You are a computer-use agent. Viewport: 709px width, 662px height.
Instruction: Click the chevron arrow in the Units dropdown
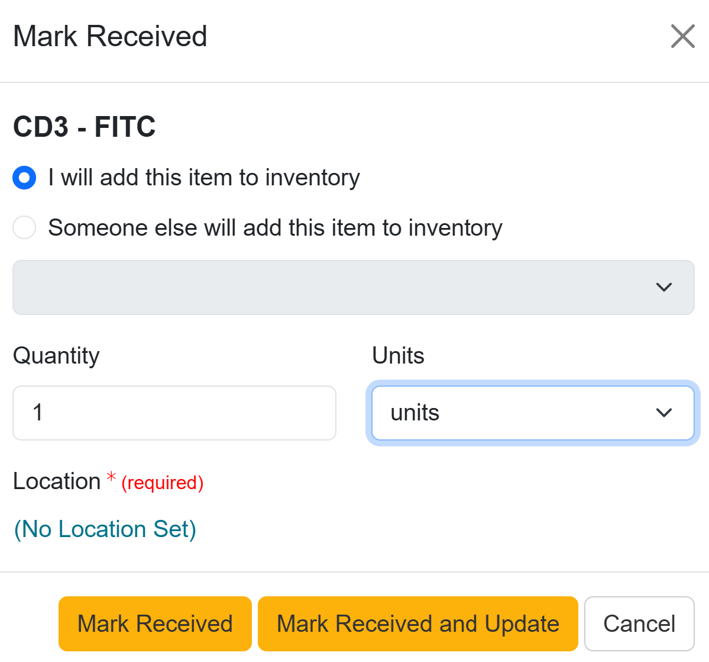coord(664,413)
